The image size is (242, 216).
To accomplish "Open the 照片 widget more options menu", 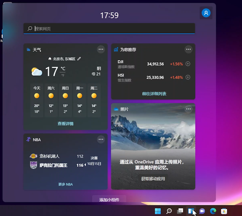I will coord(189,109).
